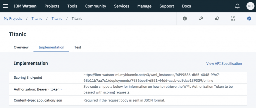Open the NH user profile avatar

(x=250, y=6)
